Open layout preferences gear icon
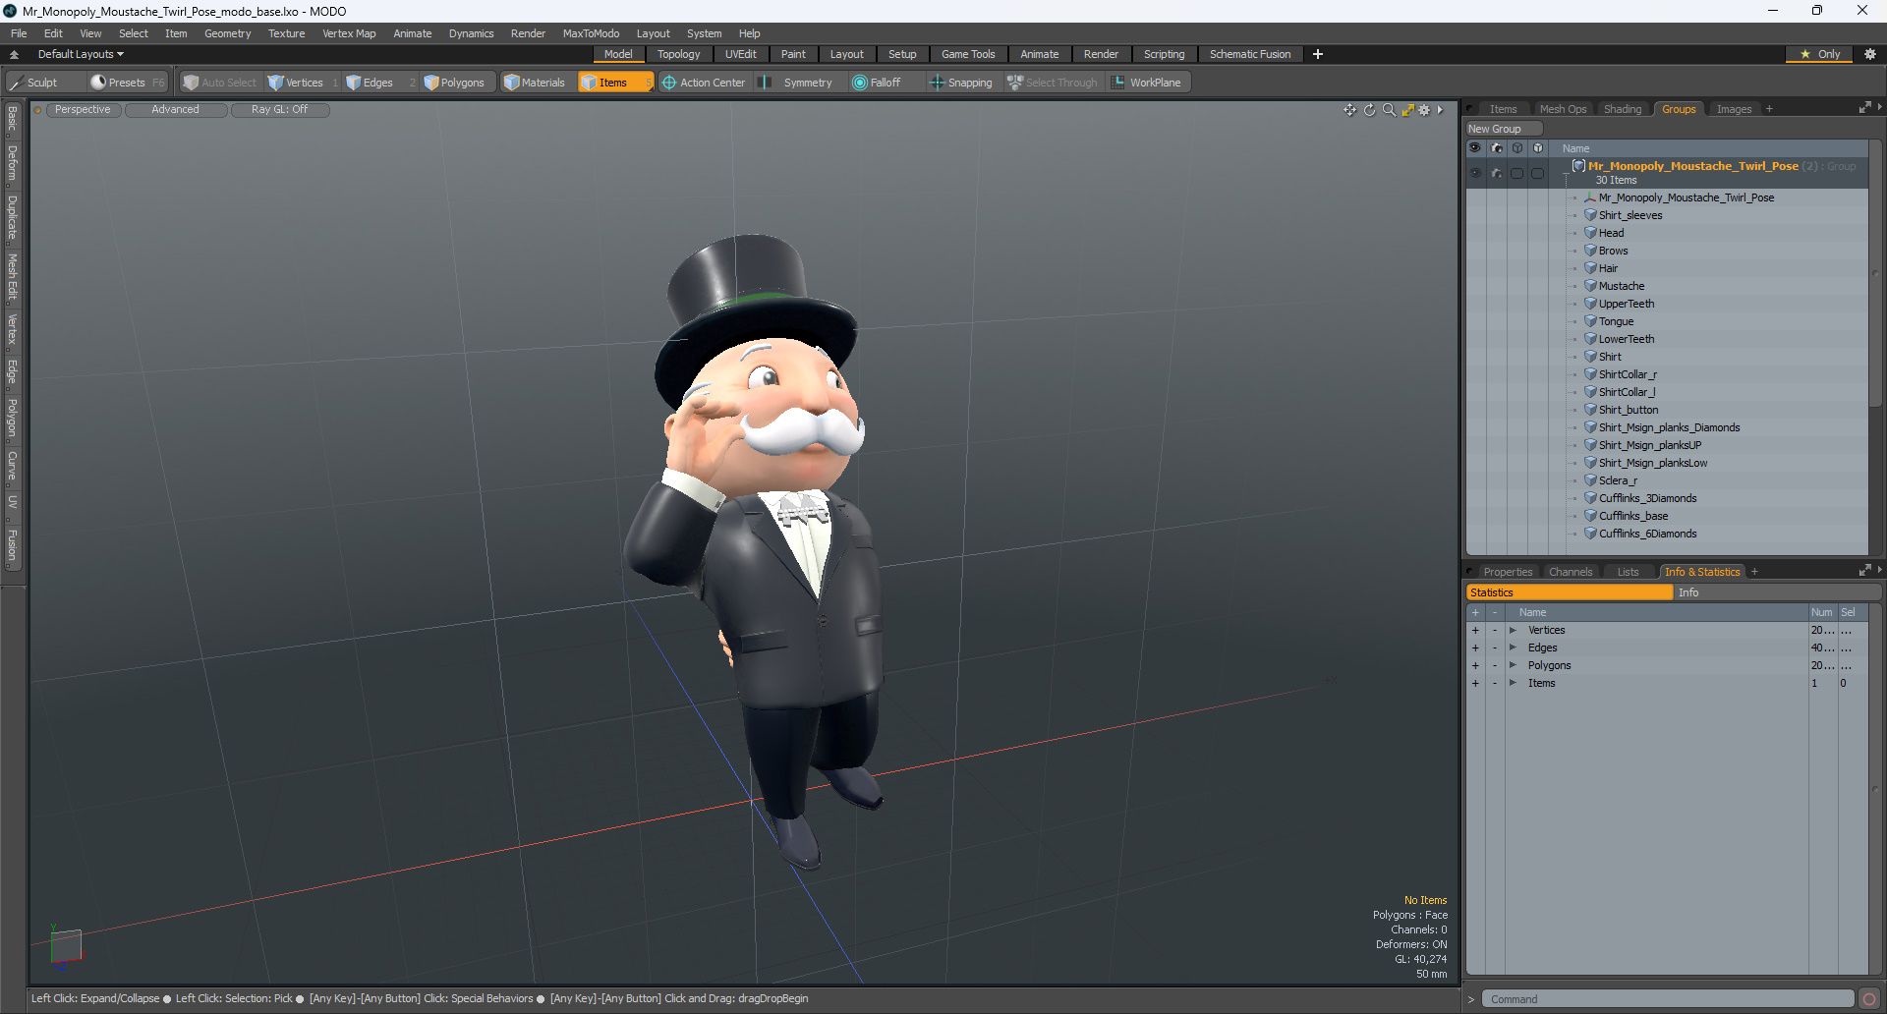Screen dimensions: 1887x1014 (1870, 54)
